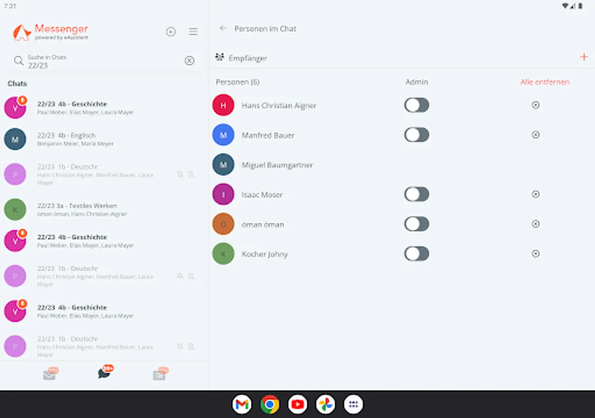The width and height of the screenshot is (595, 418).
Task: Click the Messenger logo
Action: pos(50,32)
